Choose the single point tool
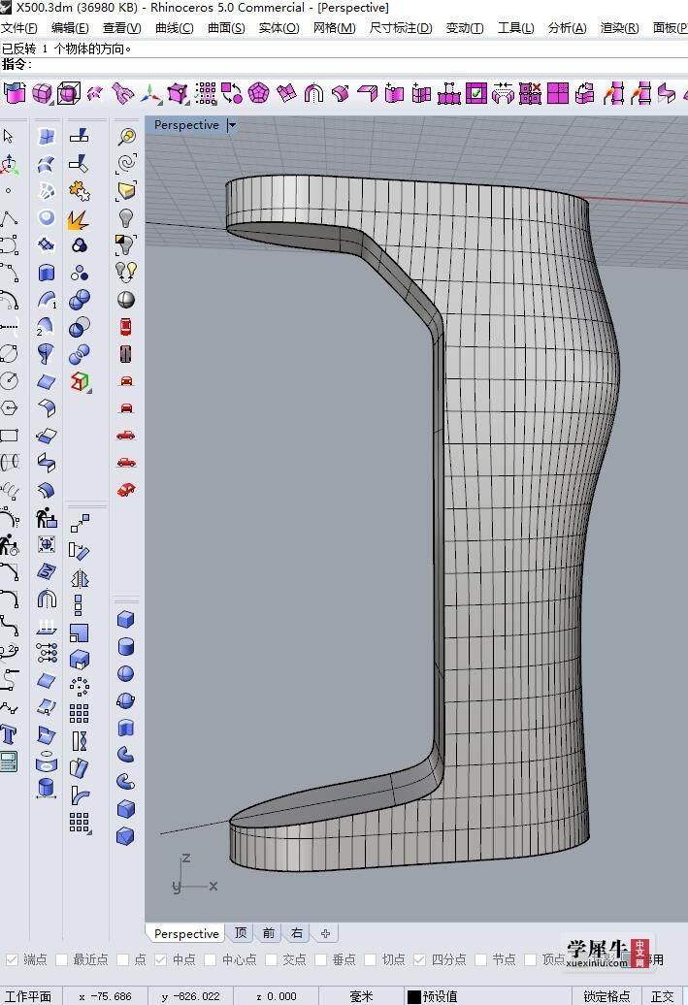The width and height of the screenshot is (688, 1005). 8,190
